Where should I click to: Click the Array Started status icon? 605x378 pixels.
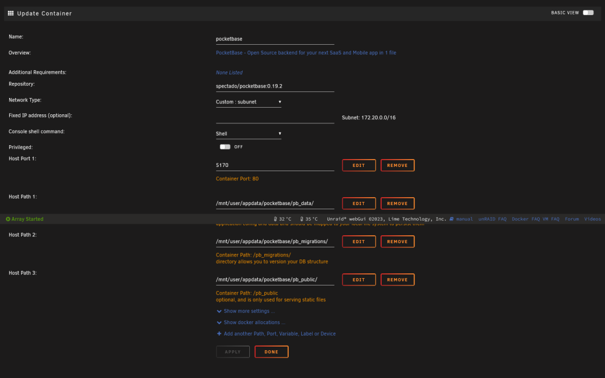tap(8, 219)
